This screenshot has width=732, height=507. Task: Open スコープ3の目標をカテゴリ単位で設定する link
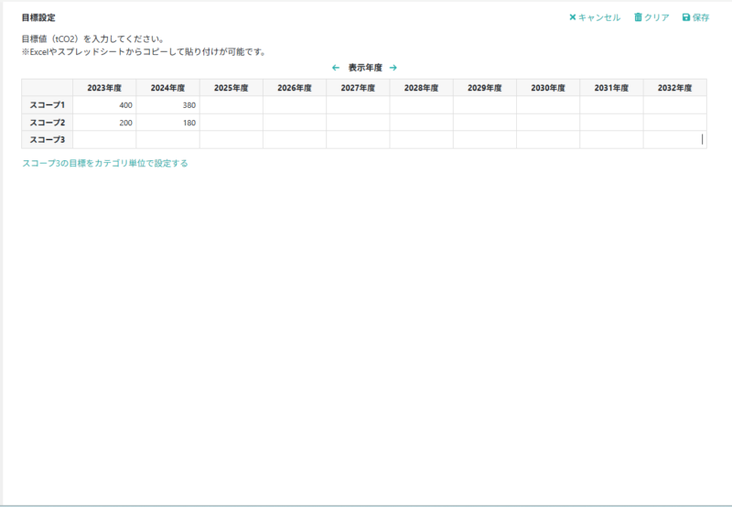(x=105, y=164)
